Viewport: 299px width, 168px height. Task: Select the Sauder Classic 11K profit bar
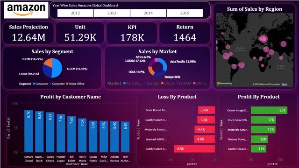click(258, 149)
